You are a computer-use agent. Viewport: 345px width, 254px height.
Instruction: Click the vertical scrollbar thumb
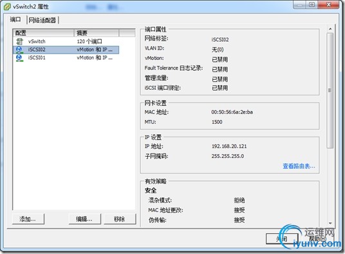point(330,90)
